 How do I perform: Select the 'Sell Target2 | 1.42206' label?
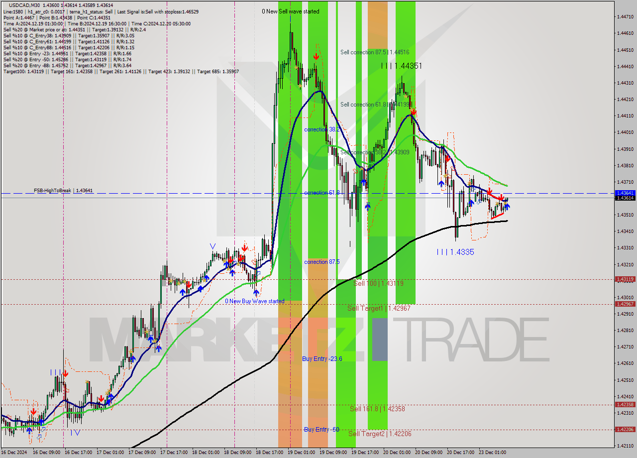[x=380, y=434]
